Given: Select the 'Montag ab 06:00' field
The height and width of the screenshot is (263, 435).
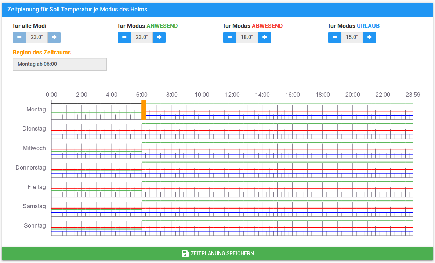Looking at the screenshot, I should coord(60,64).
